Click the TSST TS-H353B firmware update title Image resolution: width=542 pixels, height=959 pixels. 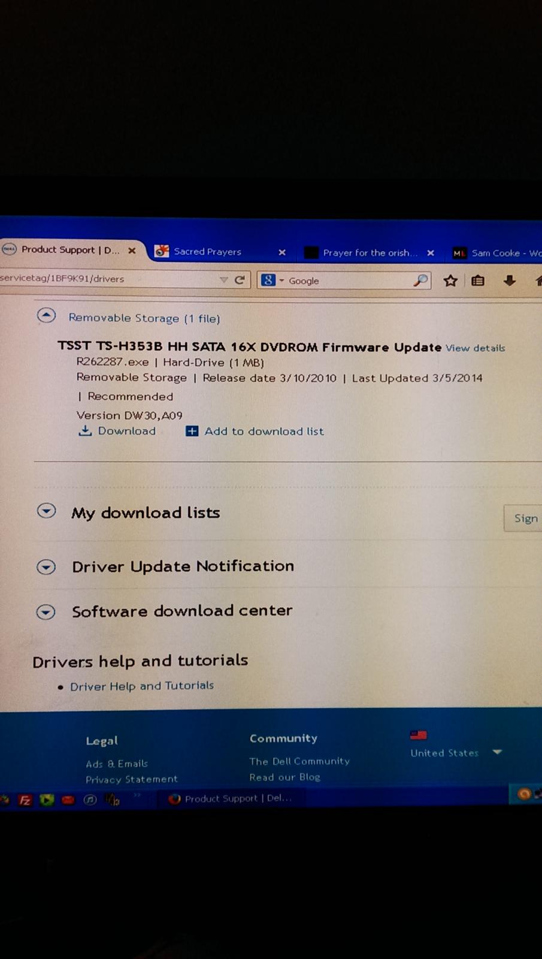[249, 346]
